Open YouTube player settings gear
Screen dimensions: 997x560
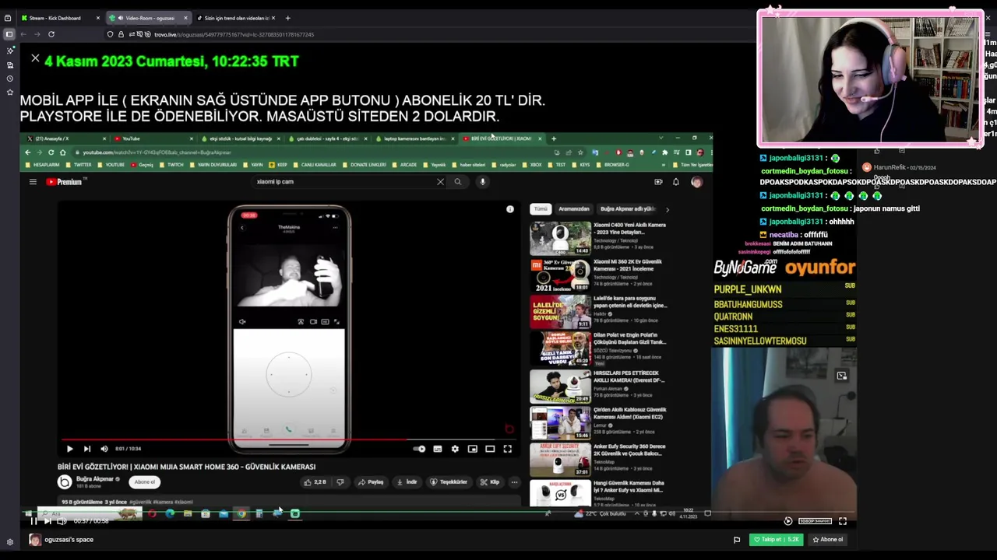[455, 449]
